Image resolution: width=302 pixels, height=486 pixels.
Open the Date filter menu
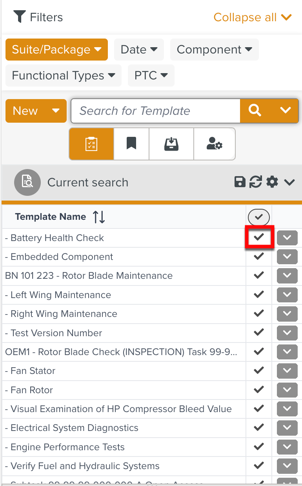pyautogui.click(x=139, y=50)
